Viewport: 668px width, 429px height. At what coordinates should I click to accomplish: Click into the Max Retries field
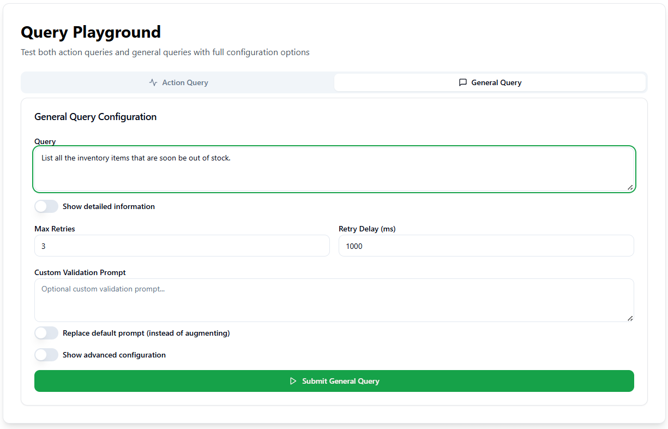tap(182, 246)
